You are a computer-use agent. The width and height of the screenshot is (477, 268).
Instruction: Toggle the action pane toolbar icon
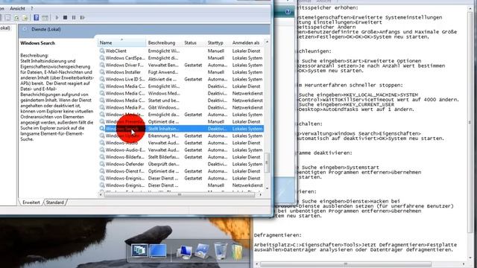coord(45,18)
